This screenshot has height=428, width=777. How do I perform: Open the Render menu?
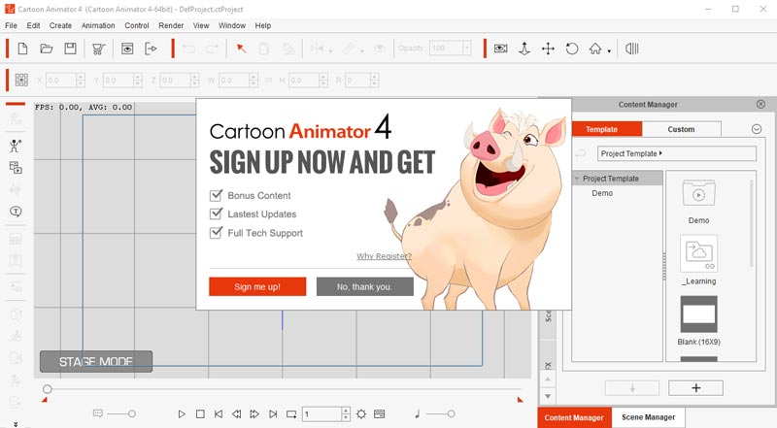171,25
